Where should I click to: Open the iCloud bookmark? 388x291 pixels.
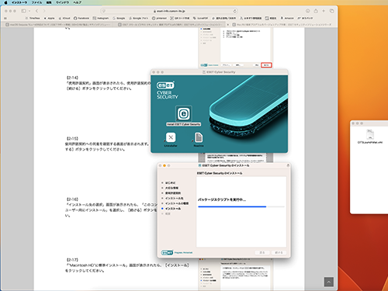click(x=64, y=18)
